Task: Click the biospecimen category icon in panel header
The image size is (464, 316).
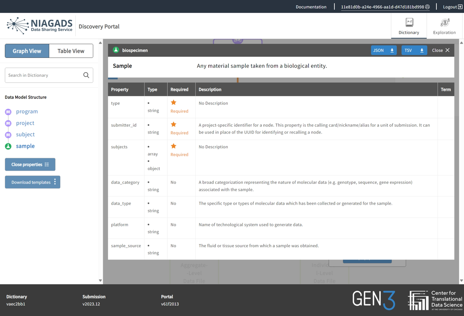Action: coord(116,50)
